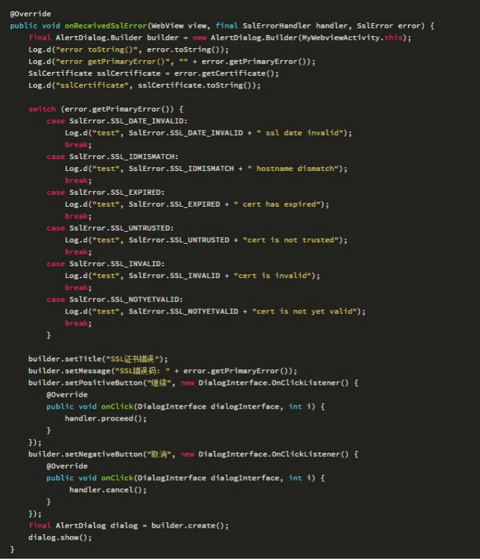The image size is (480, 560).
Task: Click the first '@Override' at the top
Action: click(x=31, y=14)
